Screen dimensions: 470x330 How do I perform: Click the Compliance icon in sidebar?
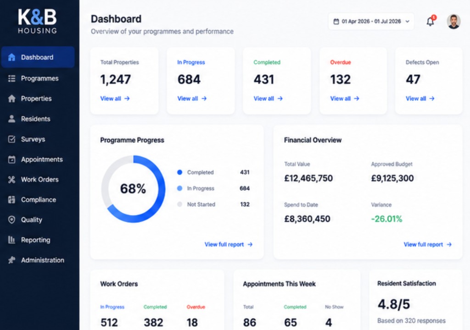11,200
